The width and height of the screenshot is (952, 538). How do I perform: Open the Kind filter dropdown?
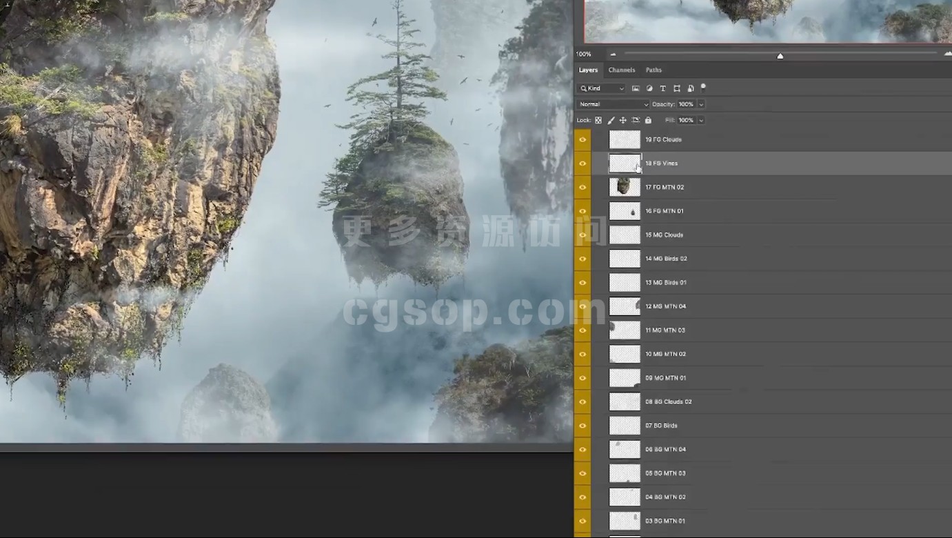(x=602, y=88)
